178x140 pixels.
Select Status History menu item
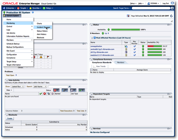pyautogui.click(x=42, y=31)
